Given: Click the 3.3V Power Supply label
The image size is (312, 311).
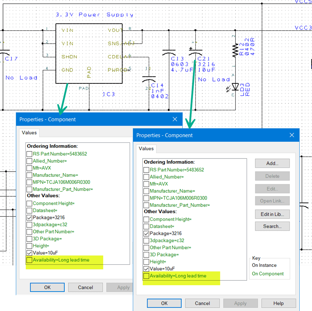Looking at the screenshot, I should 95,15.
